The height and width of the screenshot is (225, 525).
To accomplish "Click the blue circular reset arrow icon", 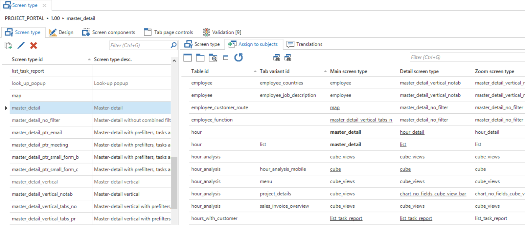I will pos(239,57).
